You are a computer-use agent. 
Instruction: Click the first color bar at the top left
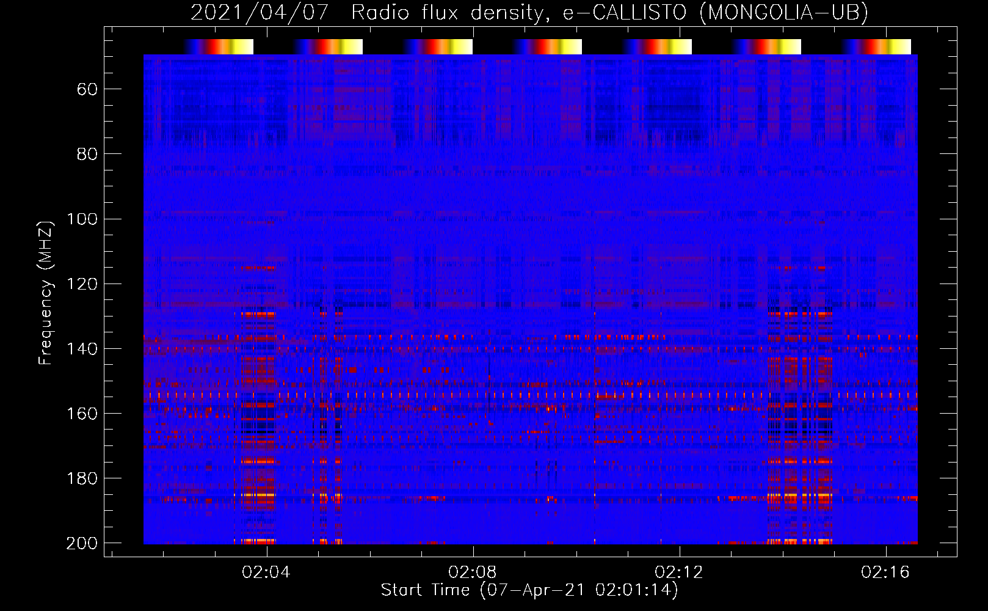[219, 46]
